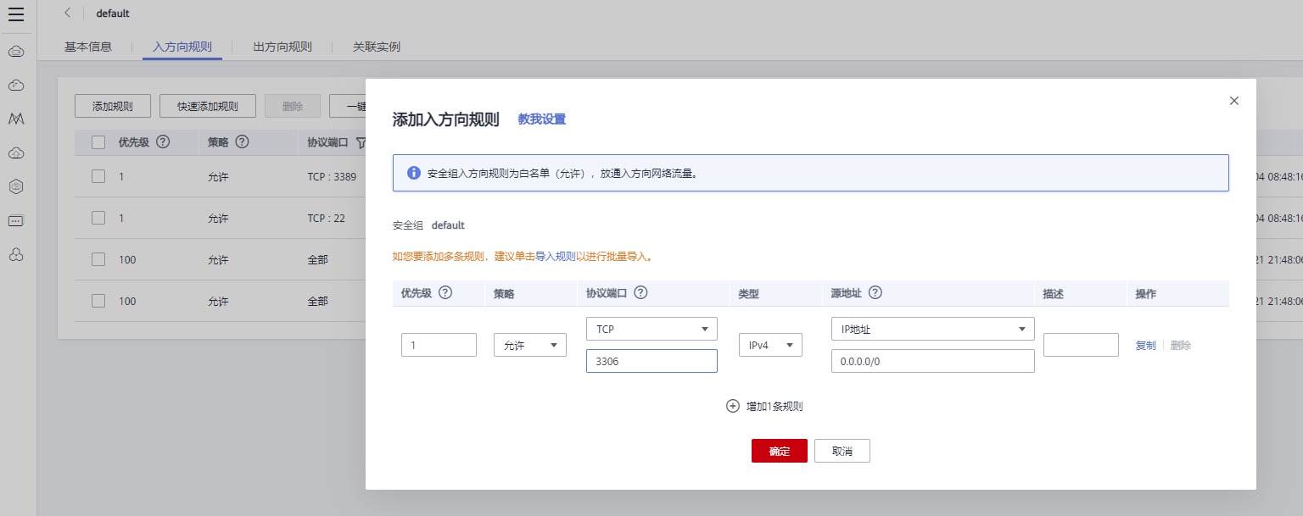Click the TCP : 22 cell
1303x516 pixels.
[x=326, y=218]
